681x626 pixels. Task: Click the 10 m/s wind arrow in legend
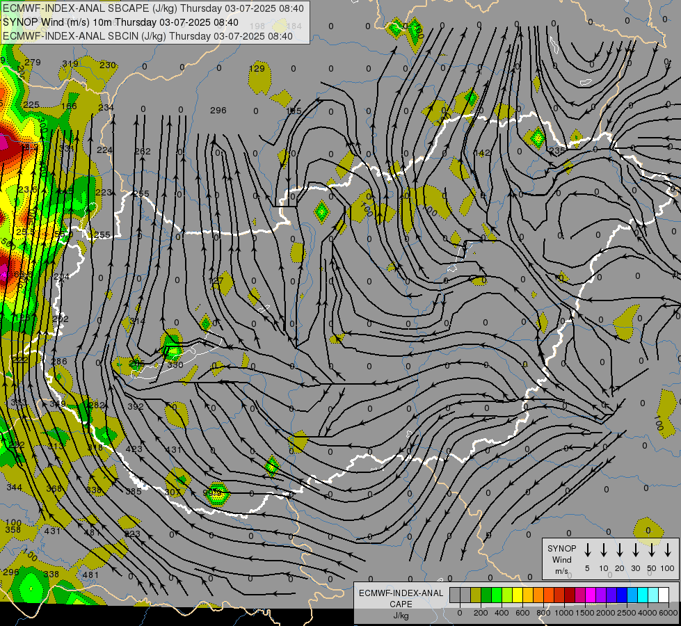(x=604, y=550)
